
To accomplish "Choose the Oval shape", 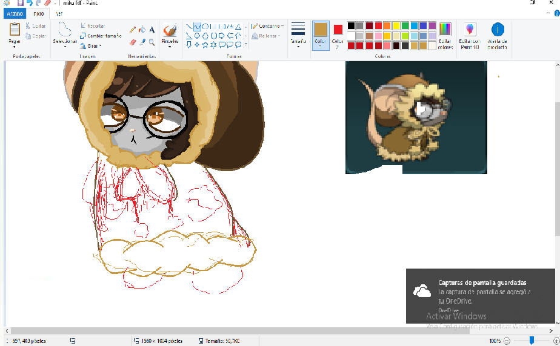I will click(x=205, y=27).
